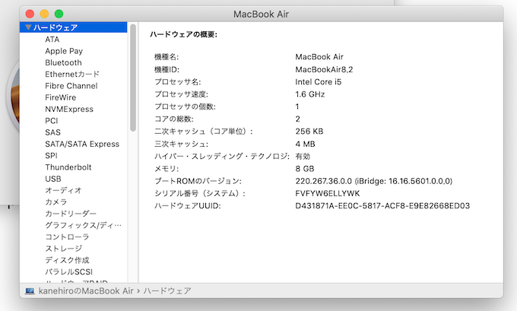Click serial number FVFYW6ELLYWK
The image size is (517, 311).
click(x=328, y=193)
